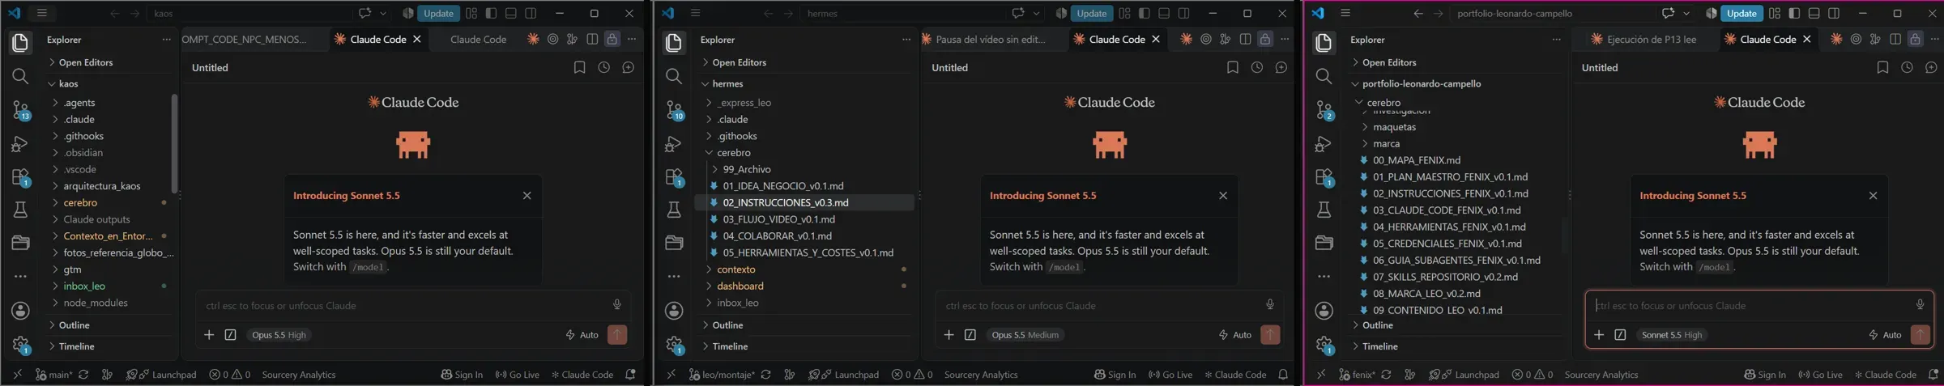Open Run and Debug in portfolio window
The image size is (1944, 386).
[1324, 144]
